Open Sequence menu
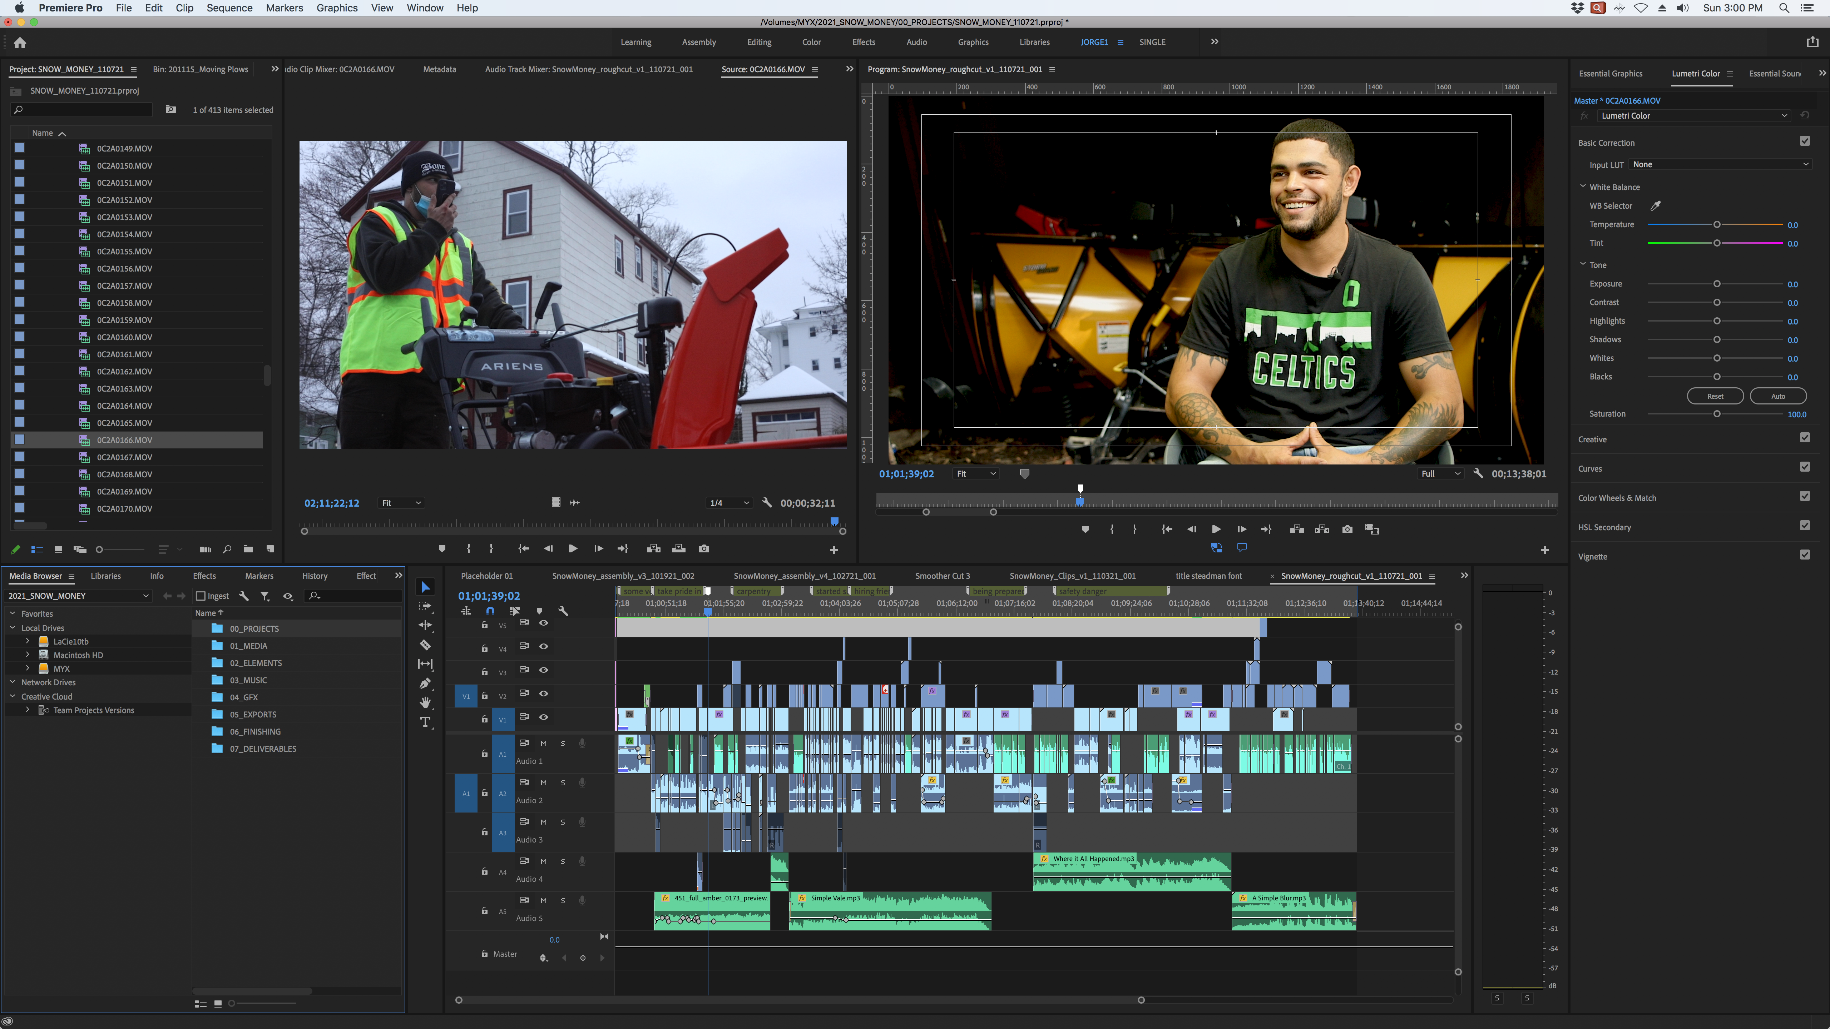The width and height of the screenshot is (1830, 1029). [229, 8]
